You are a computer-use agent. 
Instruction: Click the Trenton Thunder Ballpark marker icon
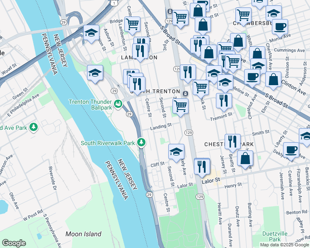[118, 104]
